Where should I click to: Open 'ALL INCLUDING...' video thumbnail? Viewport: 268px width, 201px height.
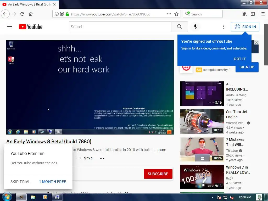[x=202, y=94]
